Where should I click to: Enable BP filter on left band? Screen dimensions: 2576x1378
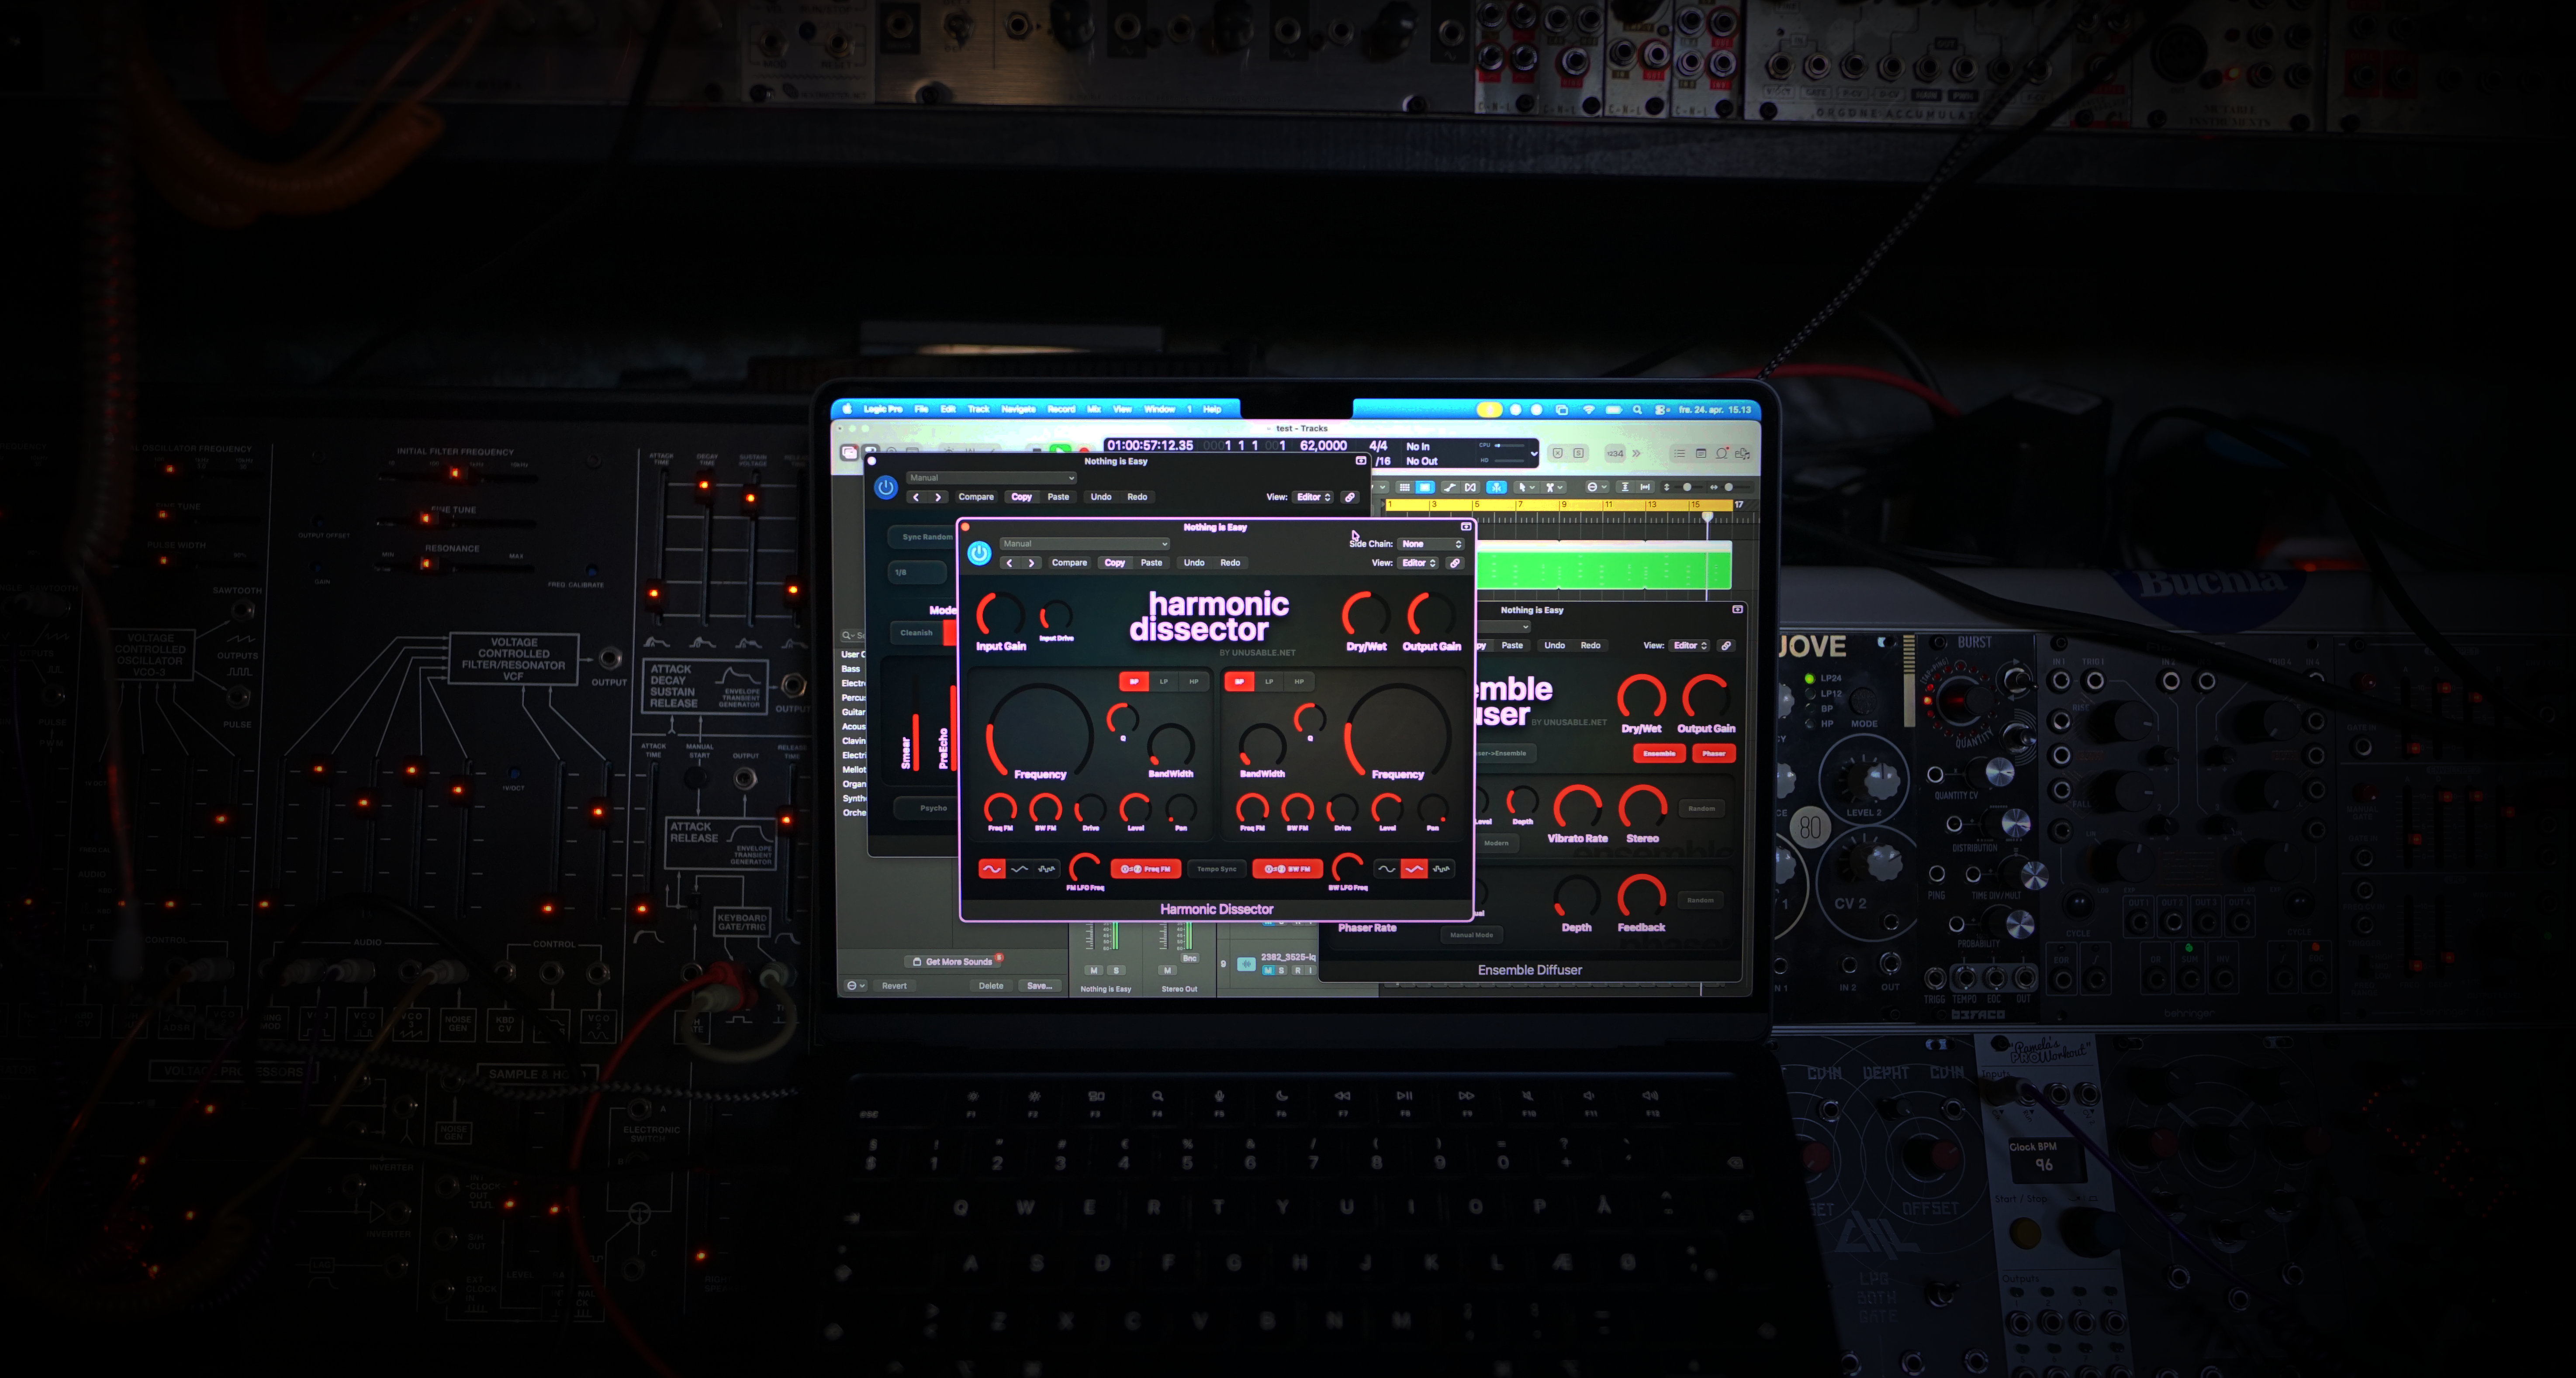pyautogui.click(x=1133, y=682)
